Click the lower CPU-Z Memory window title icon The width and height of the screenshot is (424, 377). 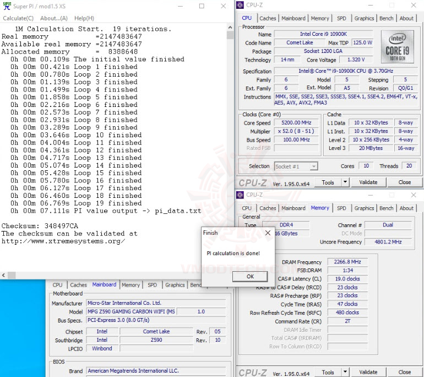coord(240,195)
